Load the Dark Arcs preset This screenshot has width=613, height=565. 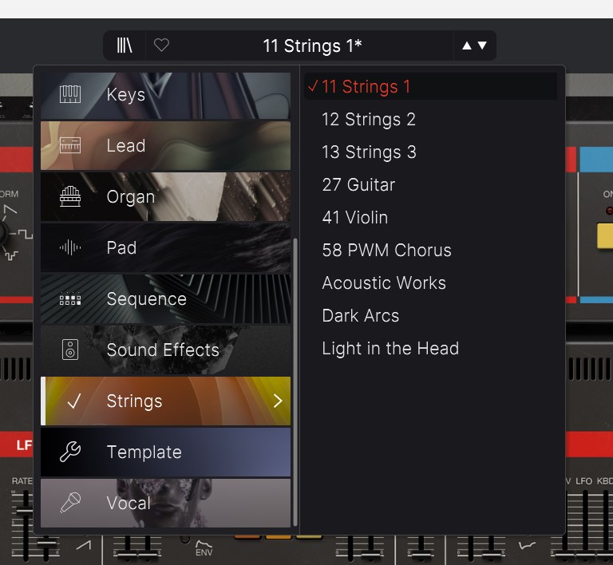(x=360, y=316)
